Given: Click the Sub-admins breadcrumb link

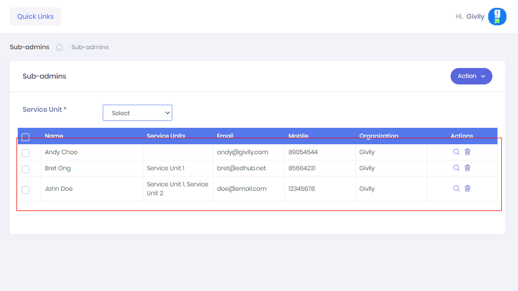Looking at the screenshot, I should tap(90, 47).
